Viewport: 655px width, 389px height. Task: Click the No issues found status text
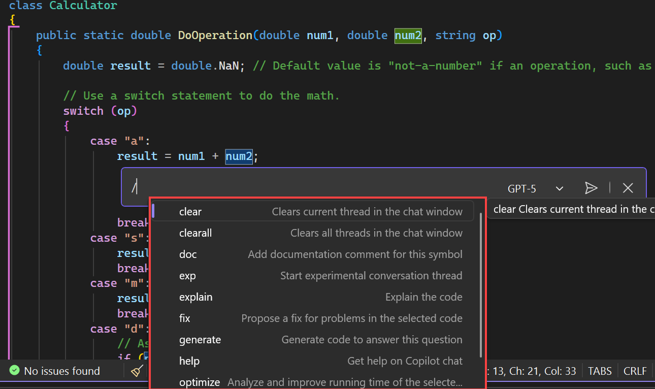pos(62,371)
